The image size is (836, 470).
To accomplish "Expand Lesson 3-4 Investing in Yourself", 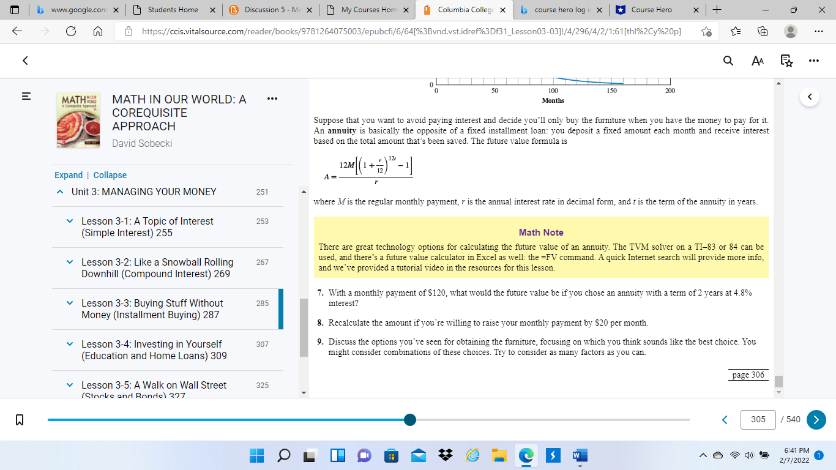I will coord(69,344).
